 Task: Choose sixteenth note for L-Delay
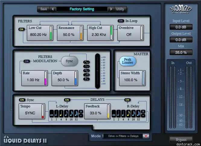71,113
